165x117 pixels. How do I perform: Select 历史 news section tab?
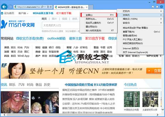(47, 85)
